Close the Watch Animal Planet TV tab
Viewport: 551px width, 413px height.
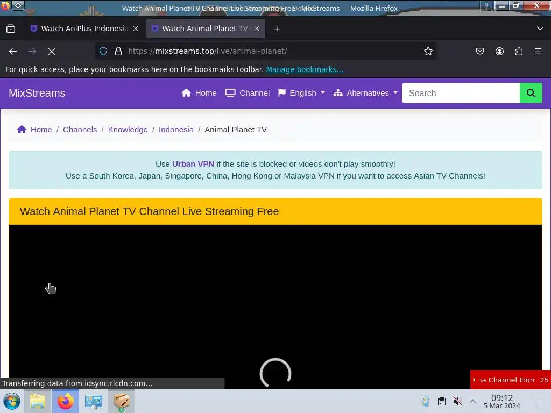click(x=257, y=29)
